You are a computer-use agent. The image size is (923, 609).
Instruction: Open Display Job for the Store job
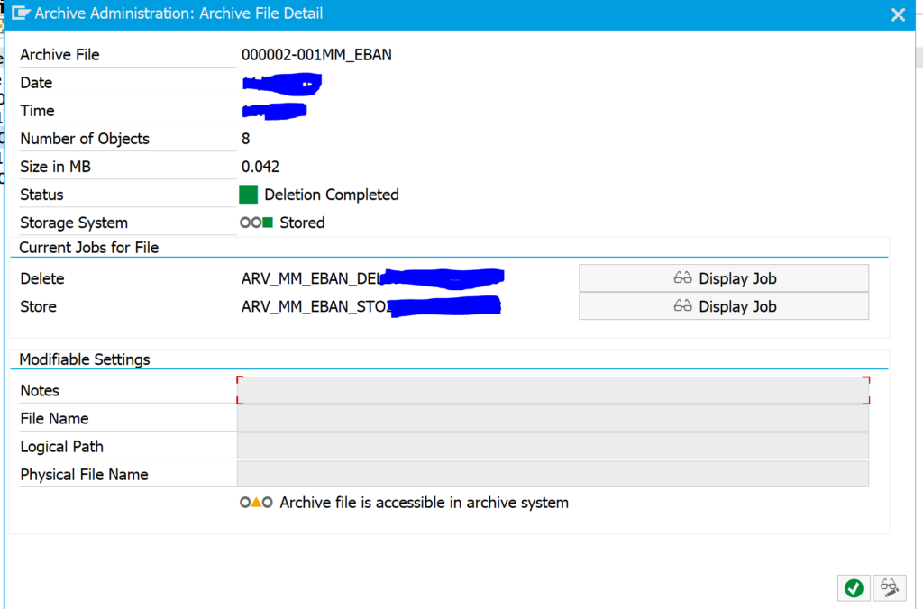722,305
